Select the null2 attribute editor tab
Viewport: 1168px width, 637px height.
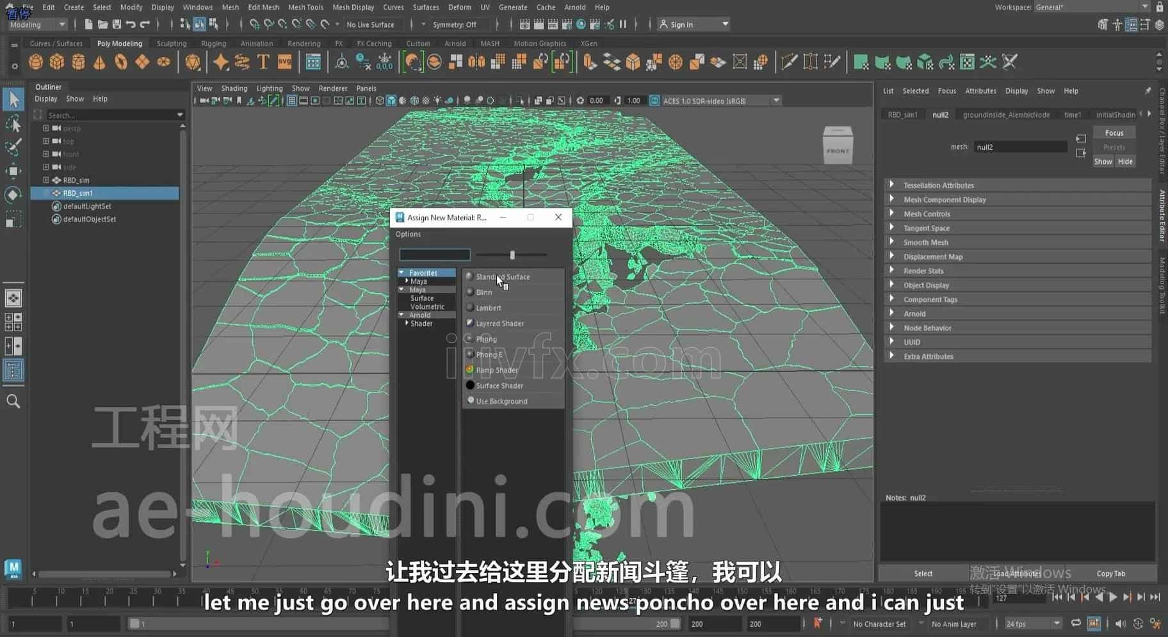coord(940,114)
